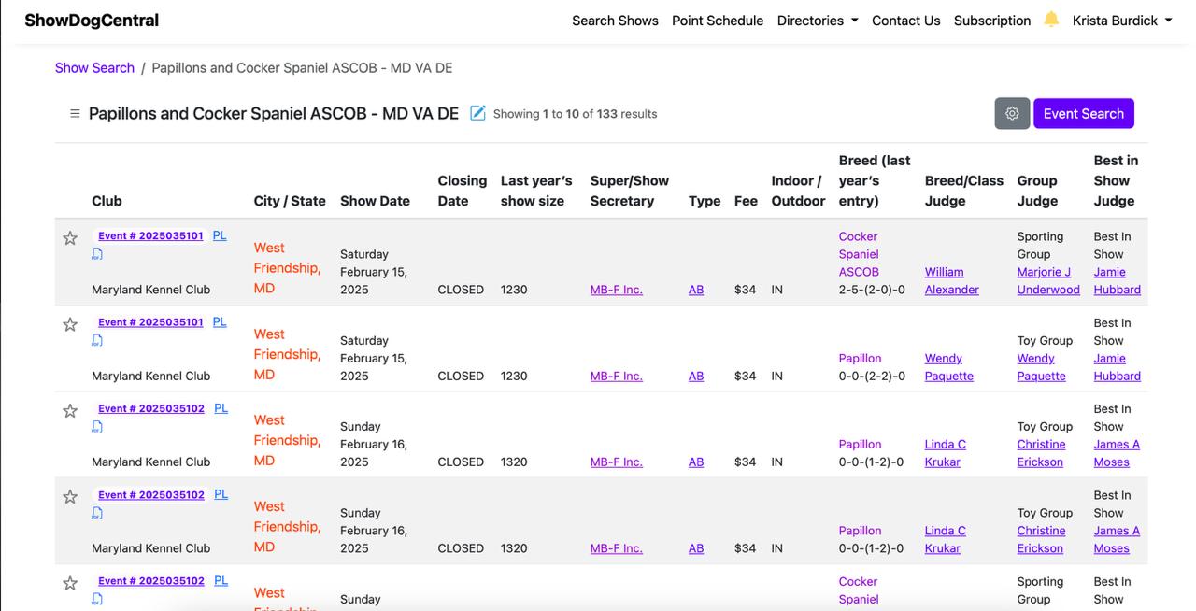Click Marjorie J Underwood group judge link

pos(1047,280)
